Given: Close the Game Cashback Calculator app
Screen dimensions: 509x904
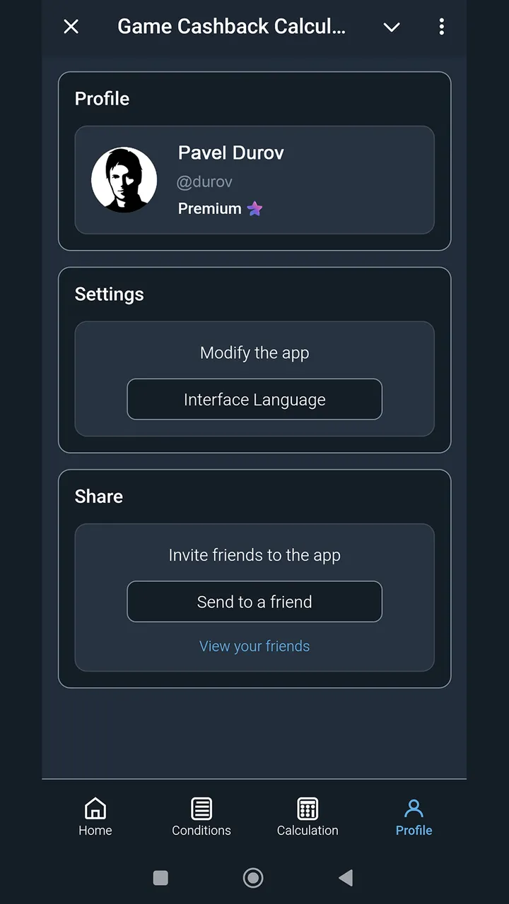Looking at the screenshot, I should (x=71, y=27).
